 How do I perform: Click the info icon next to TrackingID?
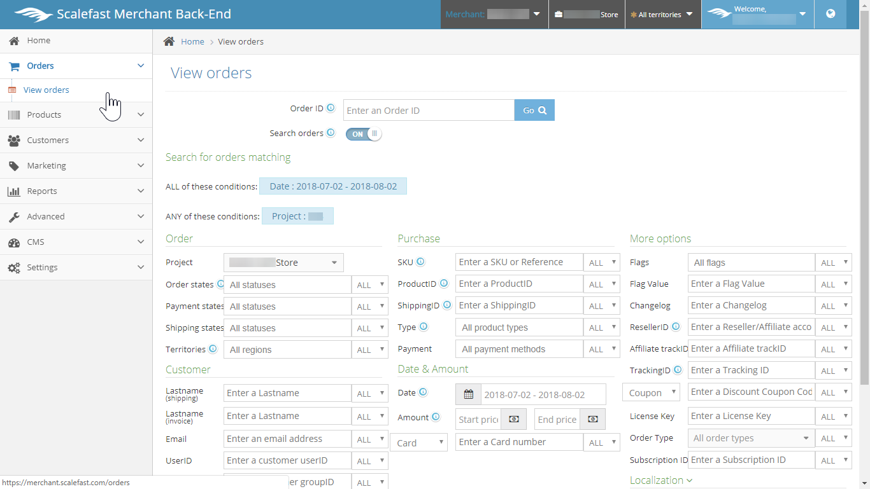(x=678, y=369)
